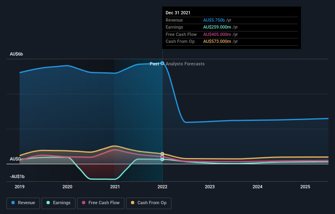Click the AU$6b y-axis label
Viewport: 335px width, 214px height.
pos(16,54)
